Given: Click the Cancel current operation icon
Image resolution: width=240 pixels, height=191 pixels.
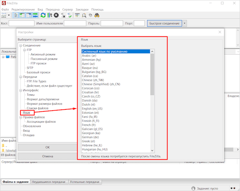Looking at the screenshot, I should (x=56, y=15).
